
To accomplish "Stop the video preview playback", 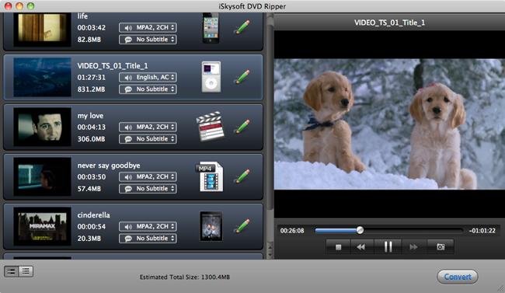I will 338,247.
